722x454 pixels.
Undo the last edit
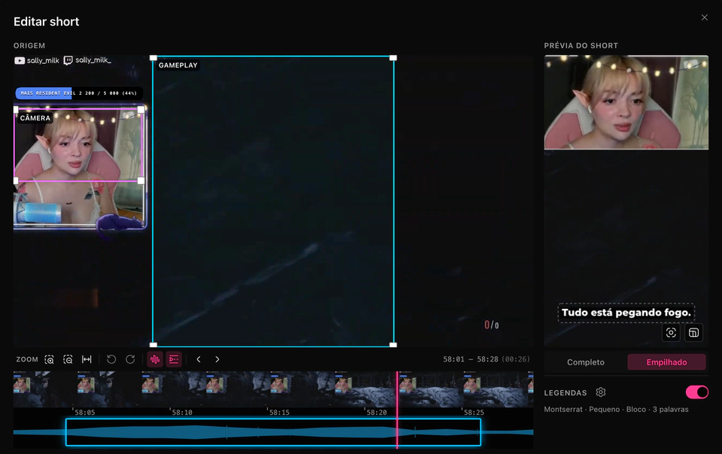(111, 359)
